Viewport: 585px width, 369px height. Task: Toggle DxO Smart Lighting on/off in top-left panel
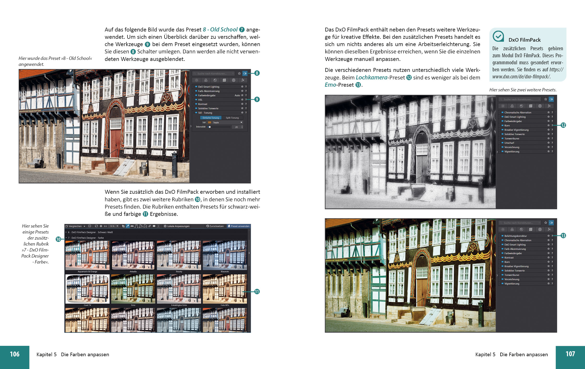pos(196,87)
